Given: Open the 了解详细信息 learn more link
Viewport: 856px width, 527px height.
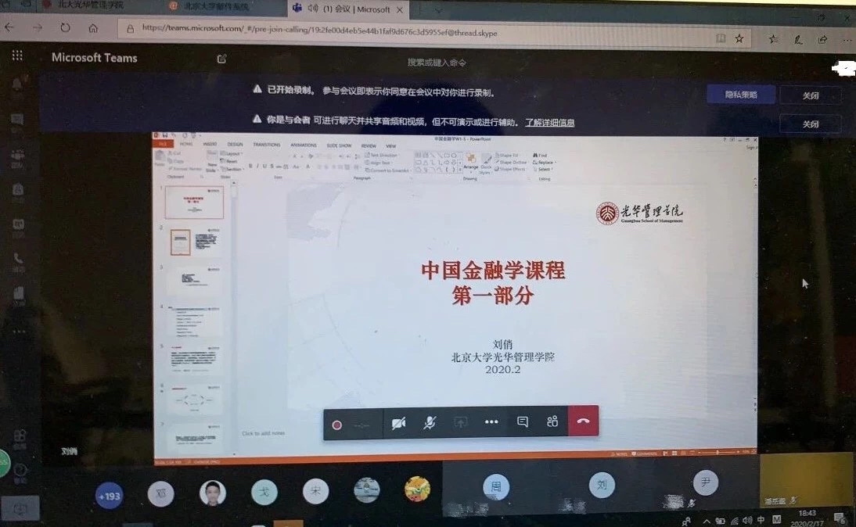Looking at the screenshot, I should click(549, 123).
